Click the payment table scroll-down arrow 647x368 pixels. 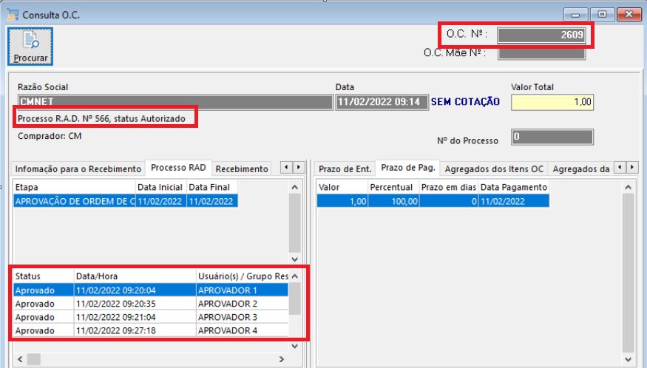(628, 359)
